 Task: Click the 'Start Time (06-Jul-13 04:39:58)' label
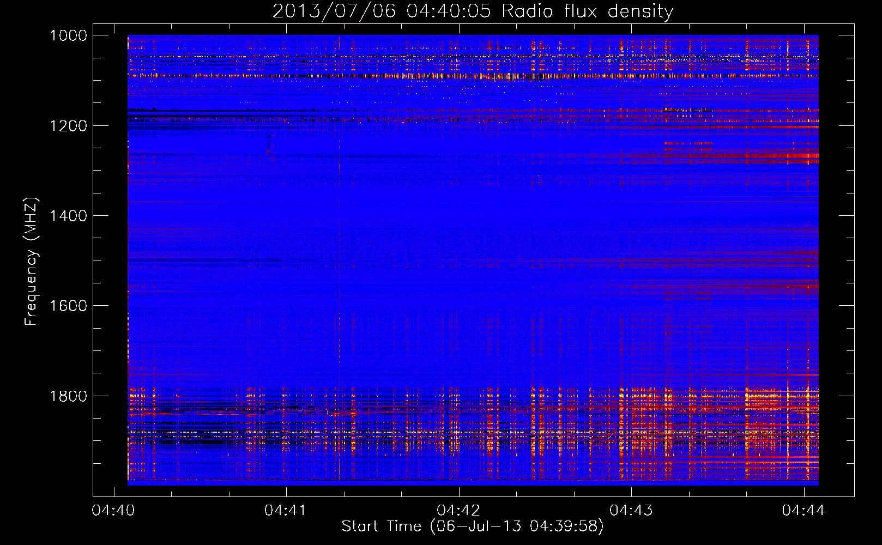tap(473, 526)
